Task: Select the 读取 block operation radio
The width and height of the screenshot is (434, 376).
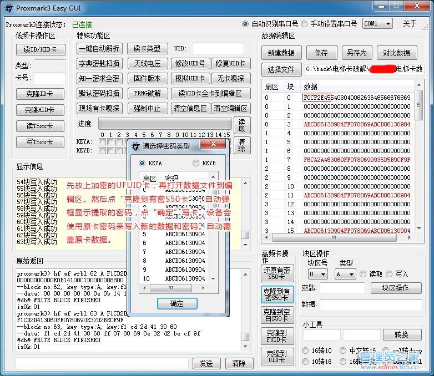Action: tap(363, 274)
